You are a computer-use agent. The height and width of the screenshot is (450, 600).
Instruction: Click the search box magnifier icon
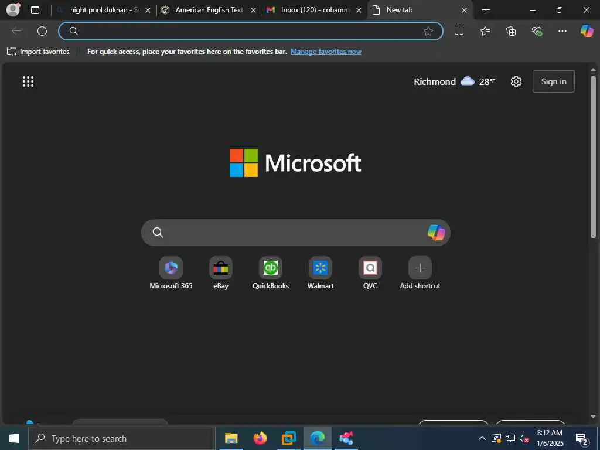pos(158,232)
